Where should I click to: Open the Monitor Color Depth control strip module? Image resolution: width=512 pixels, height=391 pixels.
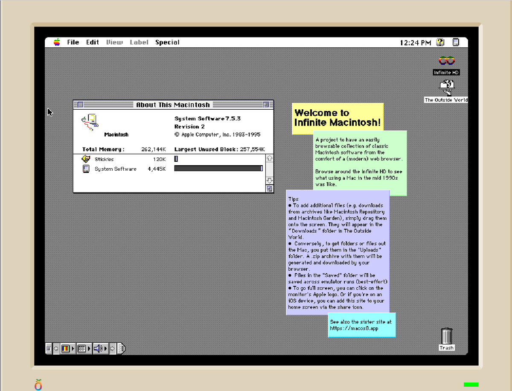65,349
